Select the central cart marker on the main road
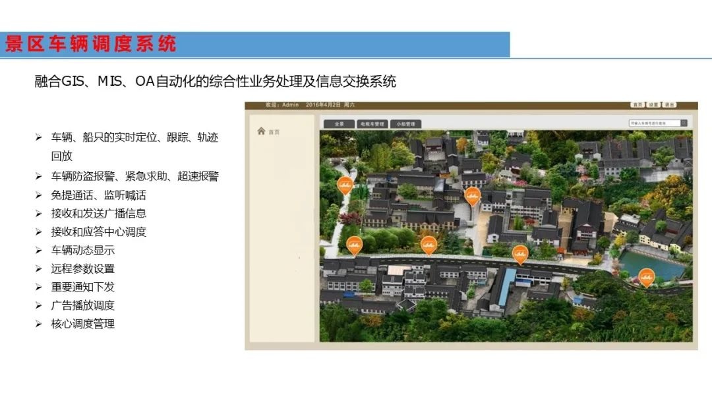Viewport: 712px width, 401px height. 429,244
